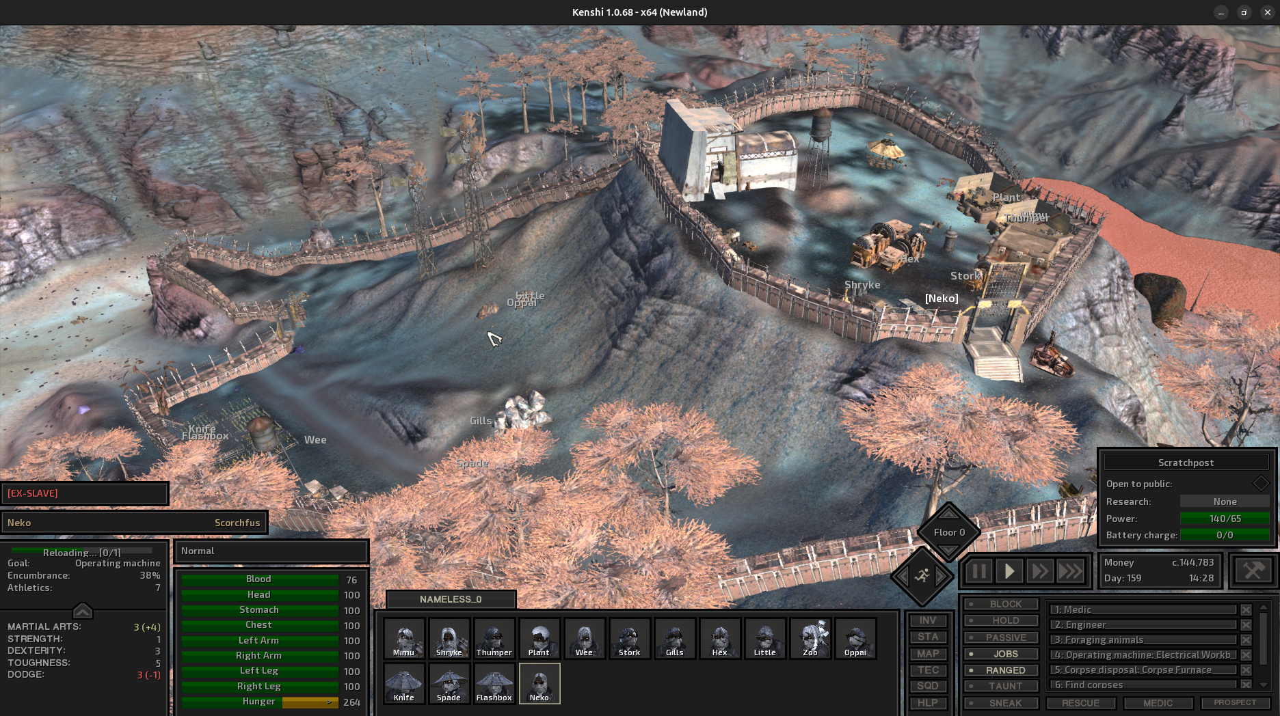Open build mode hammer icon

coord(1253,570)
